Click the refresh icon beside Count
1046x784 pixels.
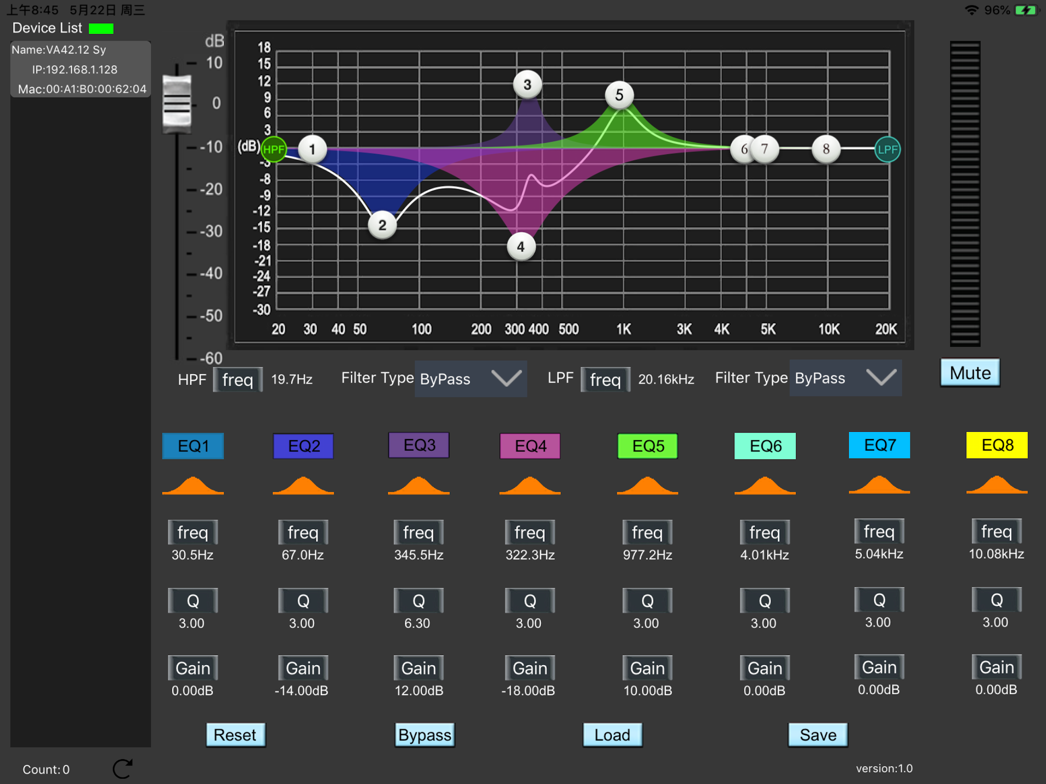click(123, 768)
